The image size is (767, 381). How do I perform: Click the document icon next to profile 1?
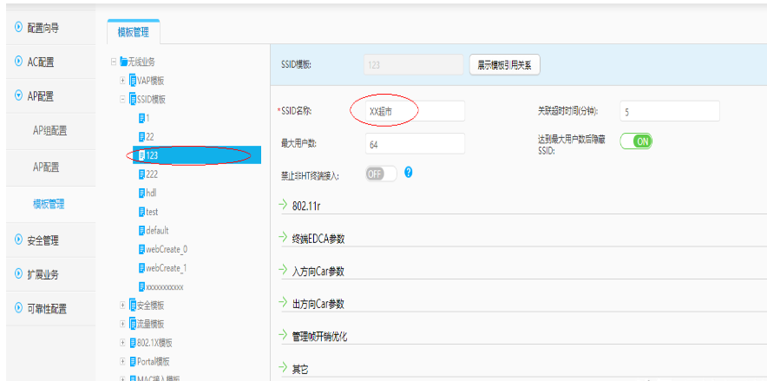[x=141, y=118]
